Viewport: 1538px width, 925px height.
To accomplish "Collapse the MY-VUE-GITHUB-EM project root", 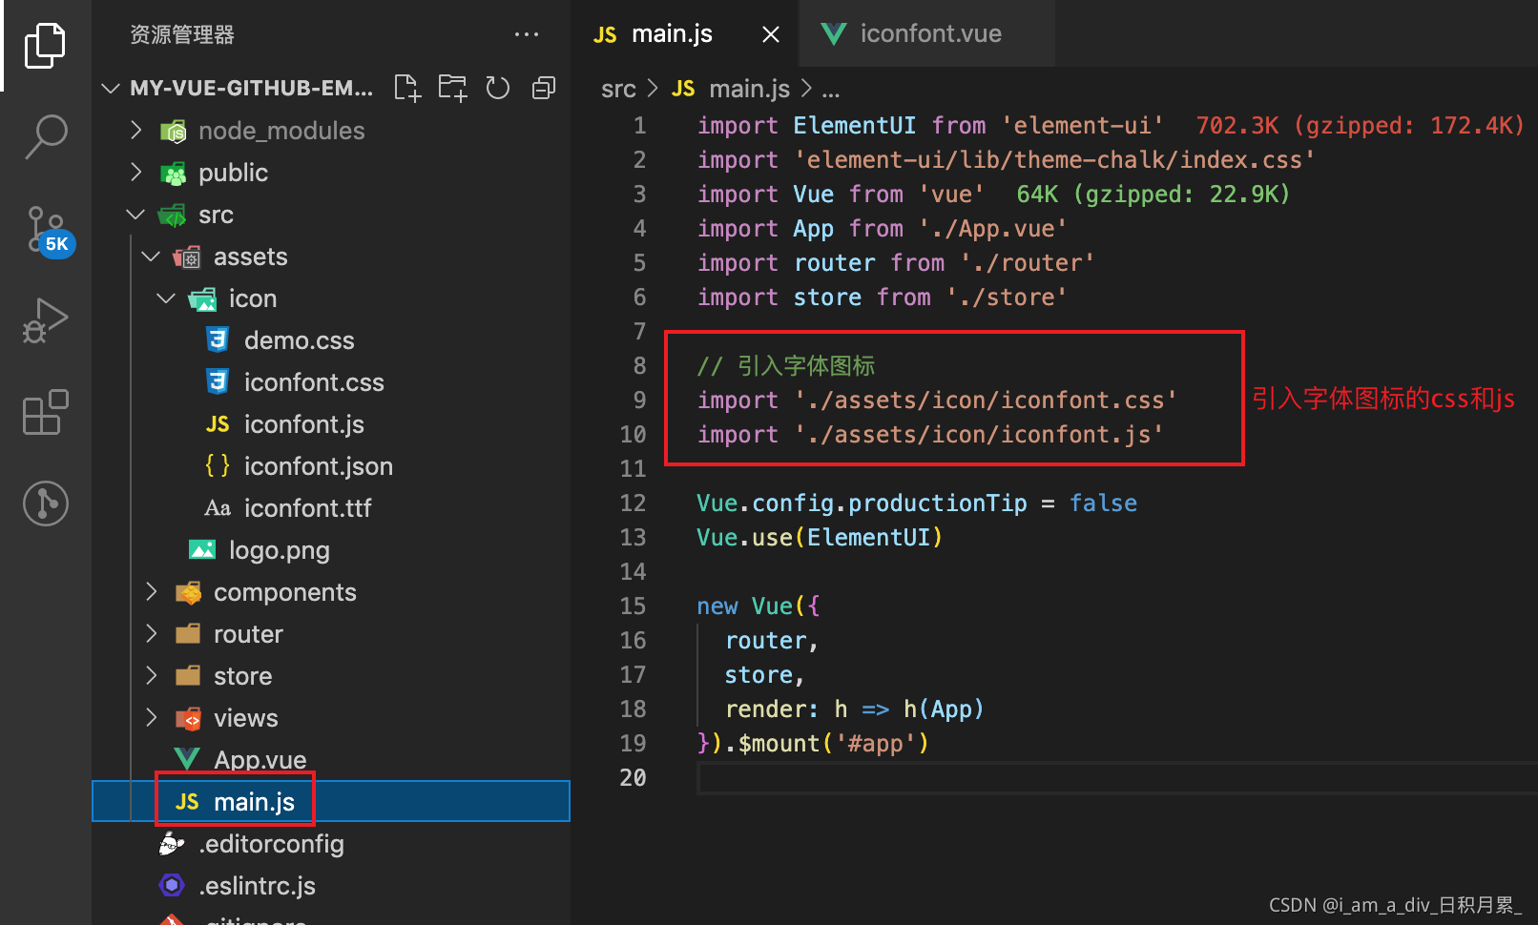I will coord(111,88).
